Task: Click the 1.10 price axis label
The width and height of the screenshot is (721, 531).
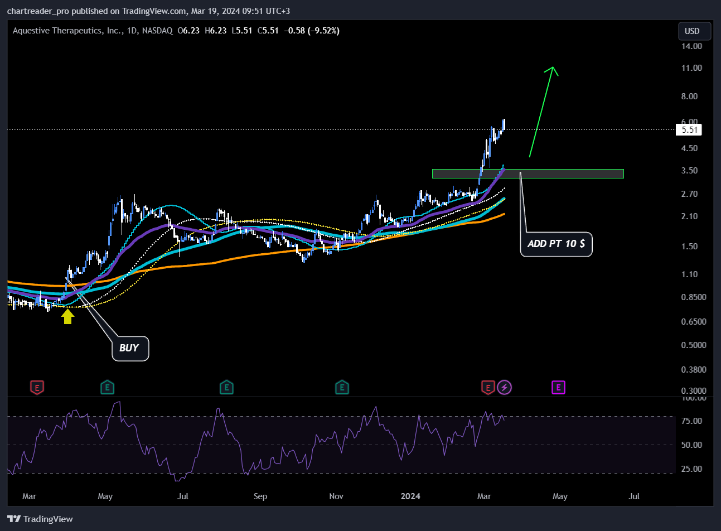Action: pos(690,274)
